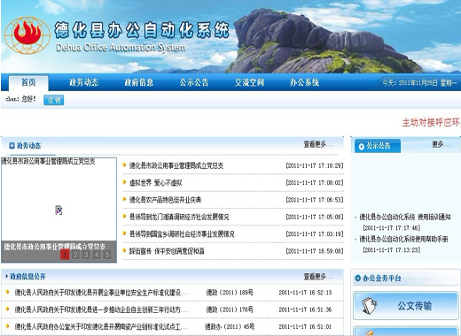Open the 办公系统 menu item
Viewport: 461px width, 336px height.
click(x=304, y=82)
